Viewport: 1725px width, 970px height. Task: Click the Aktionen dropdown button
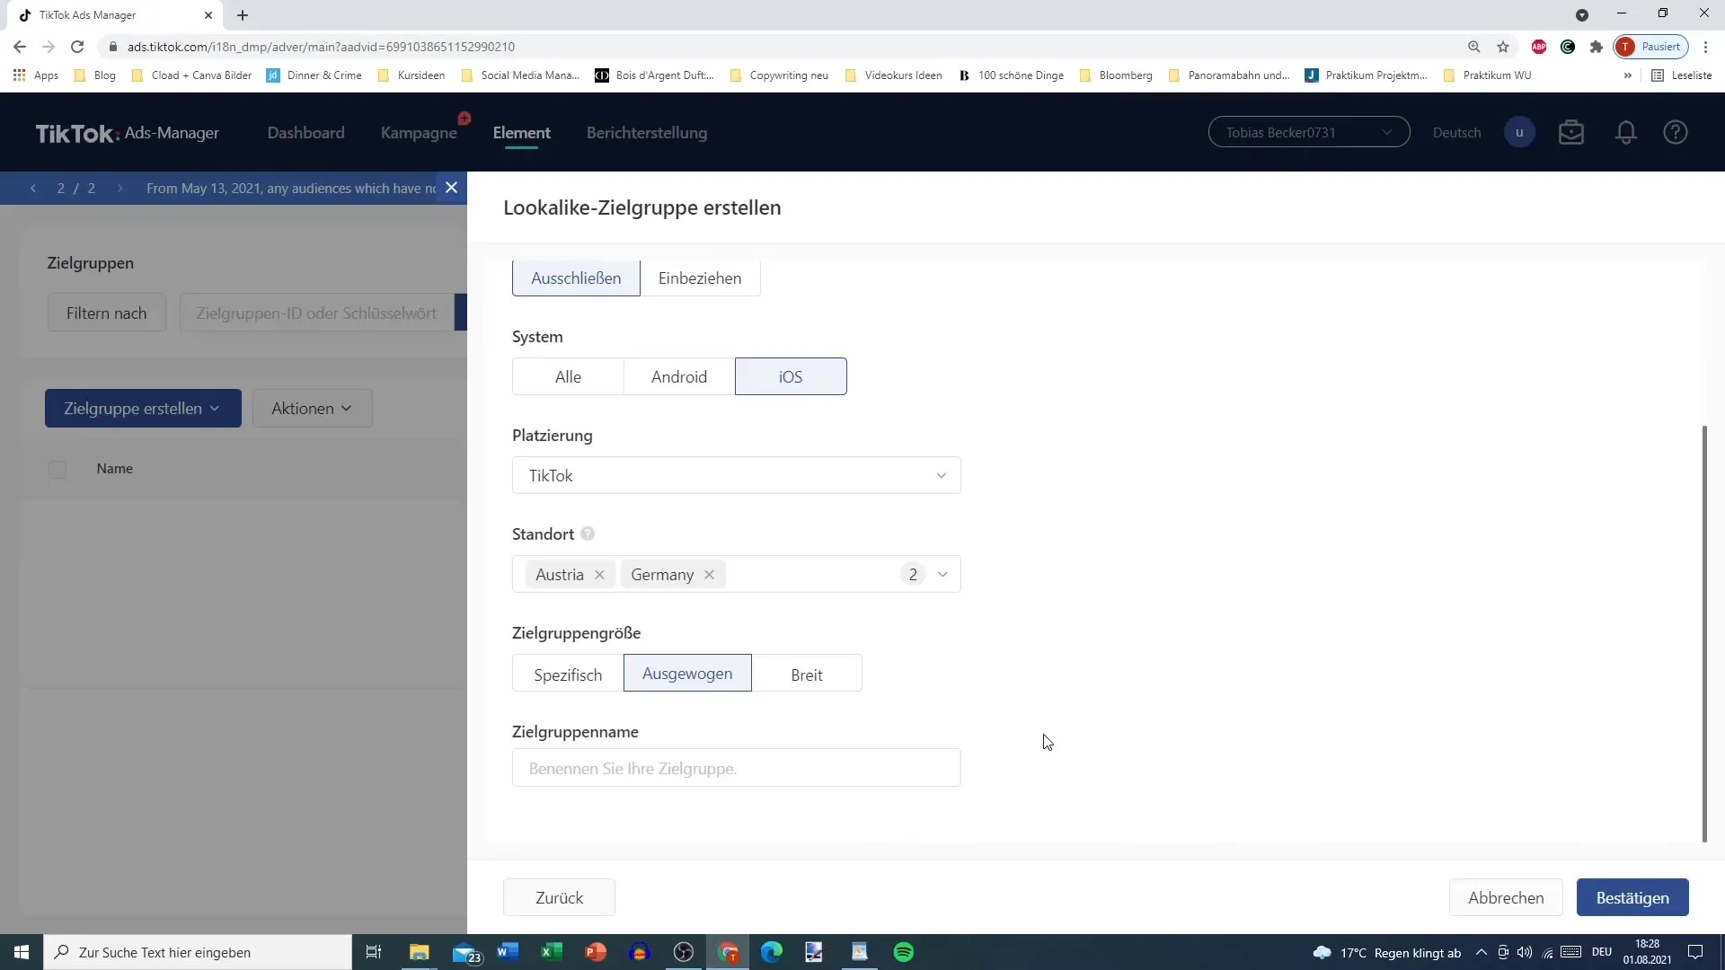(x=312, y=409)
